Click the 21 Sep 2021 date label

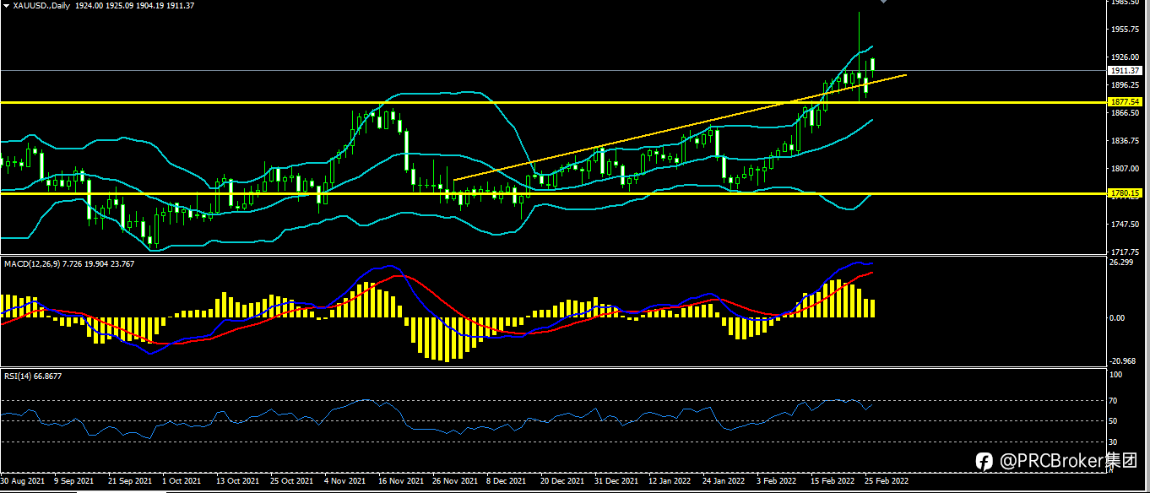click(129, 481)
